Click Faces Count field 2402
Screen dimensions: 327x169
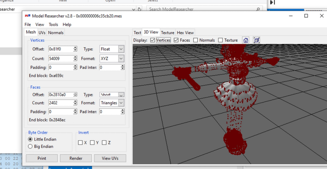(x=61, y=103)
